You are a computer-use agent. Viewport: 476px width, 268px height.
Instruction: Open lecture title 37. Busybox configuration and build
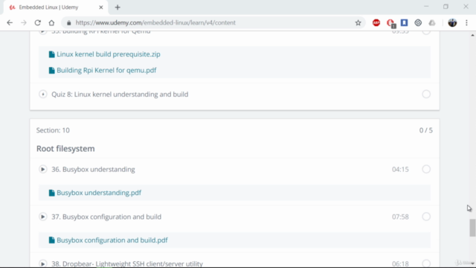[106, 217]
